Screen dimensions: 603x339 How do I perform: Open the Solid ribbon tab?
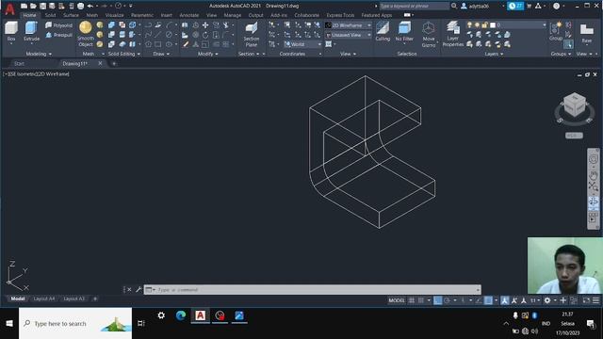50,15
